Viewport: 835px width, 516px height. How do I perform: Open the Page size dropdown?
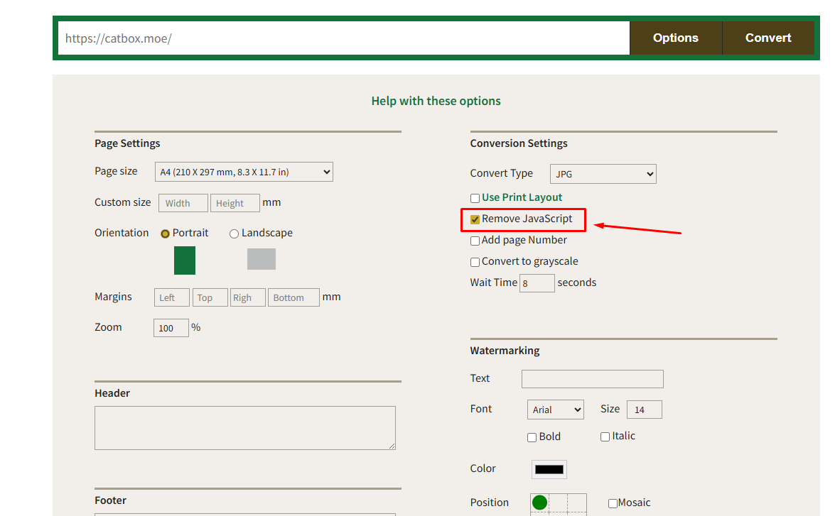tap(244, 172)
